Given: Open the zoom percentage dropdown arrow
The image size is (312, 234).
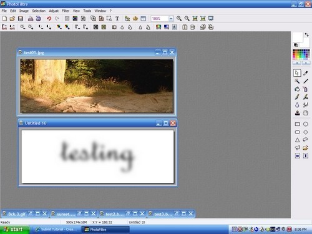Looking at the screenshot, I should coord(171,19).
